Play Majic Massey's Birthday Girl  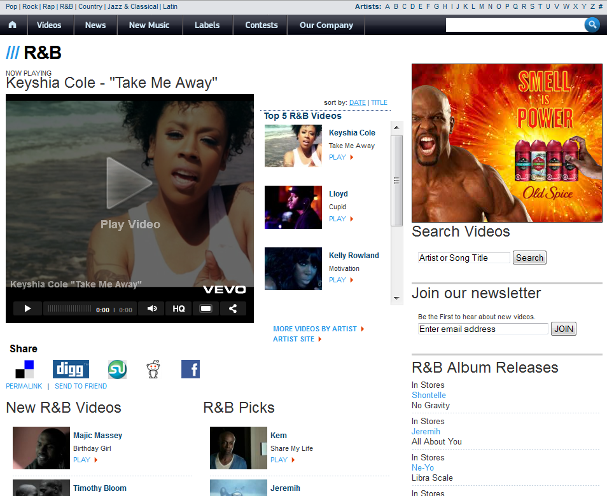point(85,460)
